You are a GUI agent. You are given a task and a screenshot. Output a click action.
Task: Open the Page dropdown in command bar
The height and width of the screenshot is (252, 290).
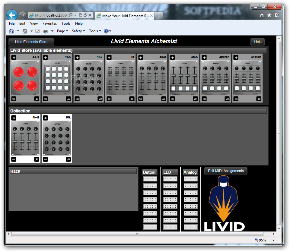click(x=62, y=31)
